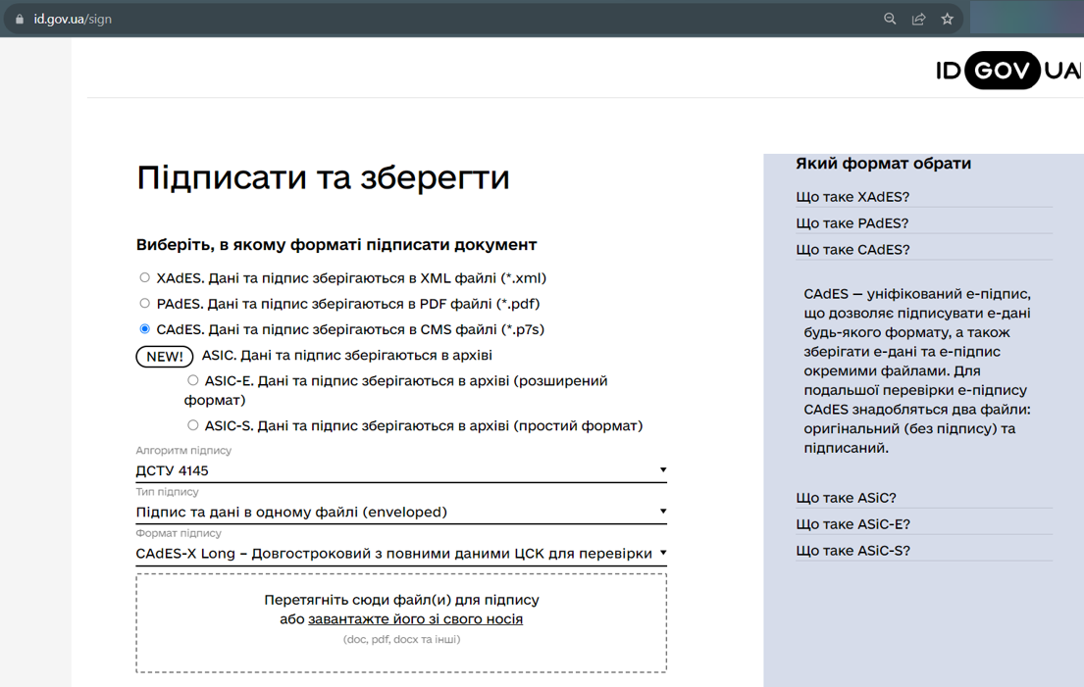Click the NEW! badge beside ASIC
This screenshot has width=1084, height=687.
click(165, 357)
